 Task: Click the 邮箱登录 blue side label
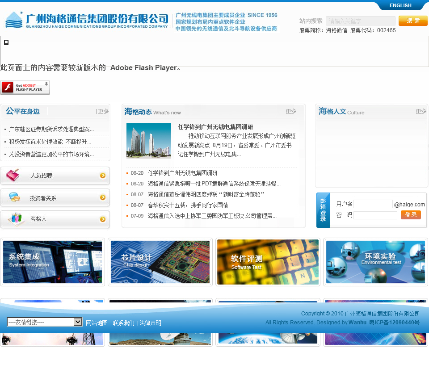pyautogui.click(x=323, y=210)
